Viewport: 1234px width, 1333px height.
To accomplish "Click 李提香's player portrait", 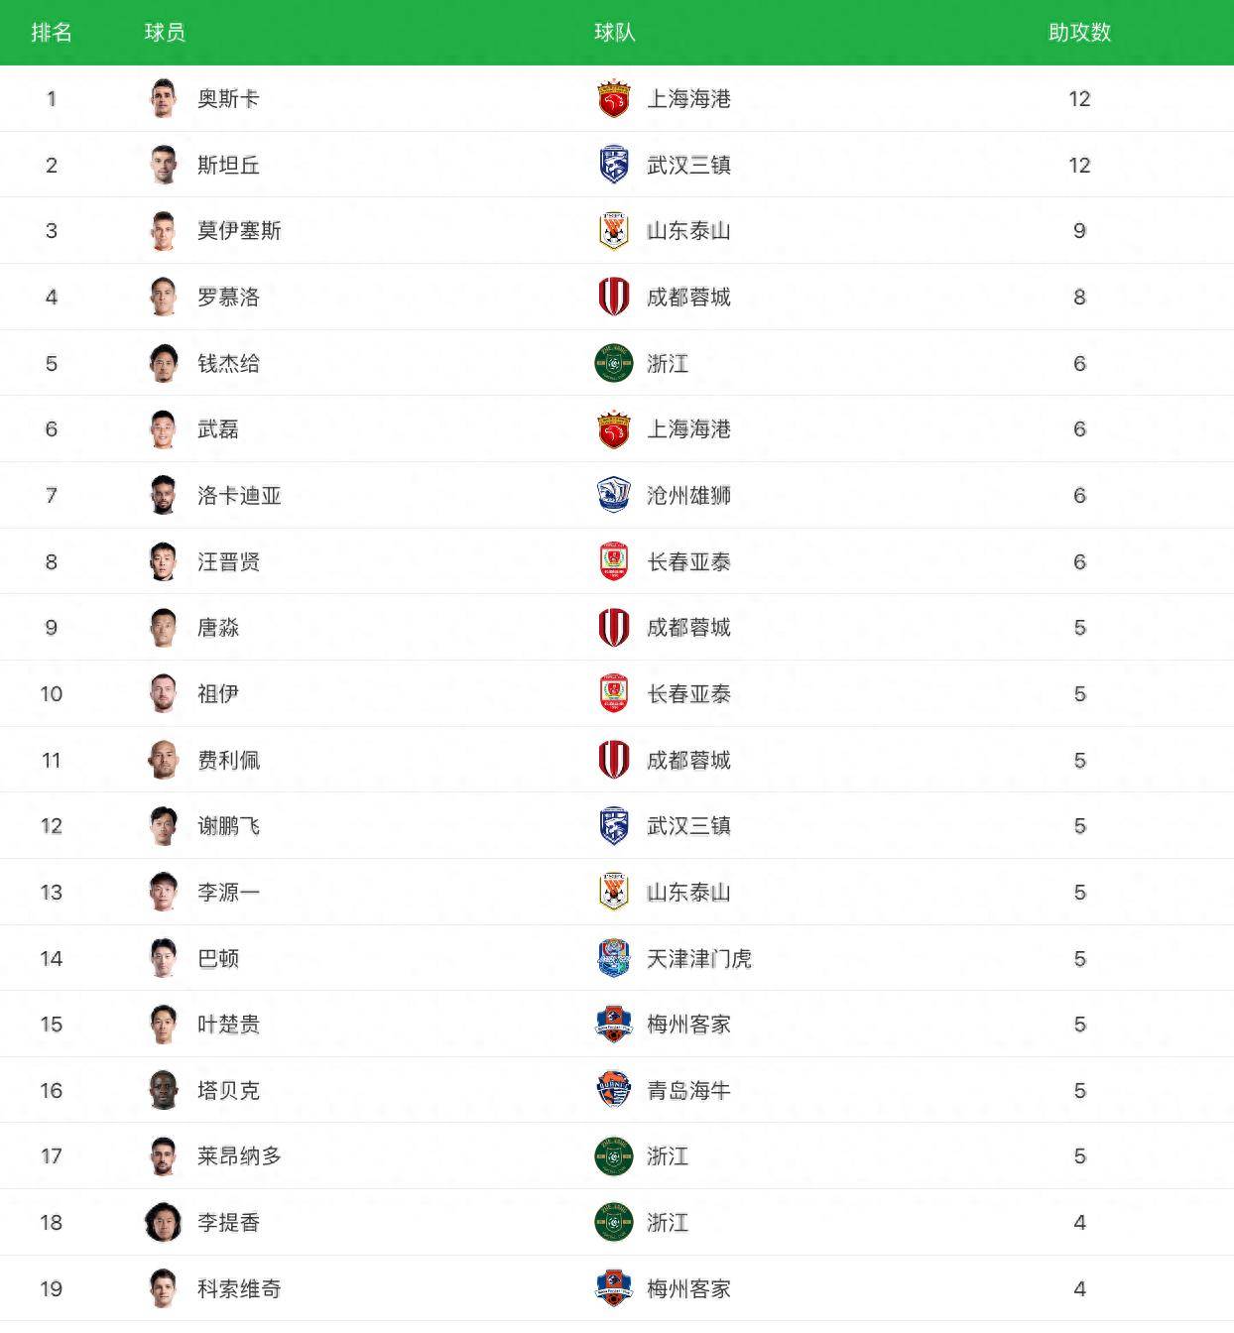I will [164, 1222].
